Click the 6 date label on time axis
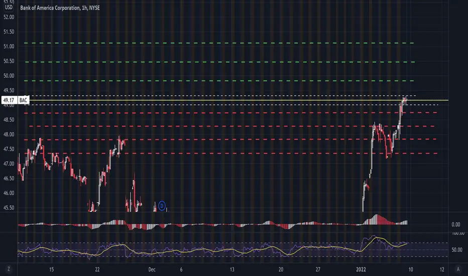The height and width of the screenshot is (276, 468). [181, 269]
